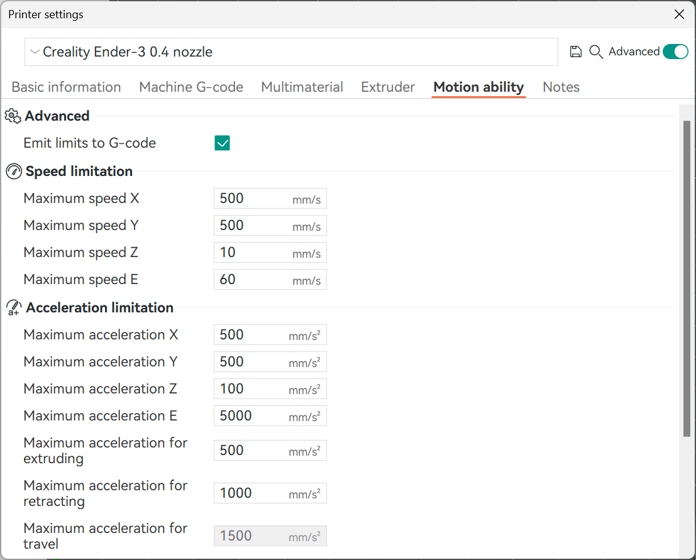This screenshot has width=696, height=560.
Task: Uncheck Emit limits to G-code
Action: click(x=222, y=143)
